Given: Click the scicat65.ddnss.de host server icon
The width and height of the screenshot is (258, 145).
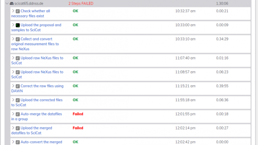Looking at the screenshot, I should (12, 3).
